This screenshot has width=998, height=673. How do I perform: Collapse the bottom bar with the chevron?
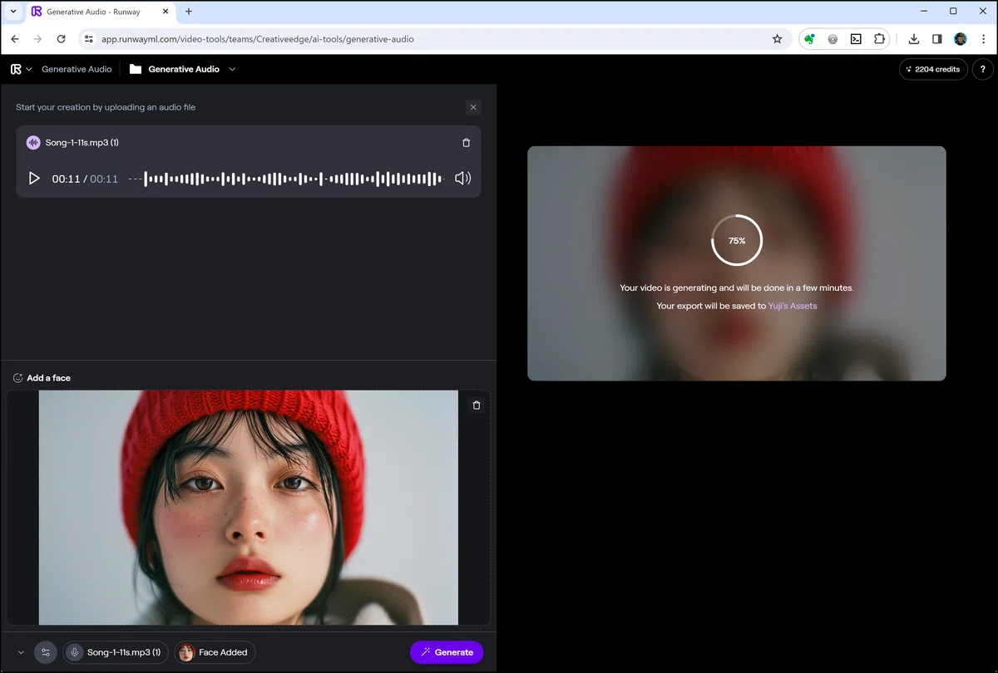pos(21,652)
